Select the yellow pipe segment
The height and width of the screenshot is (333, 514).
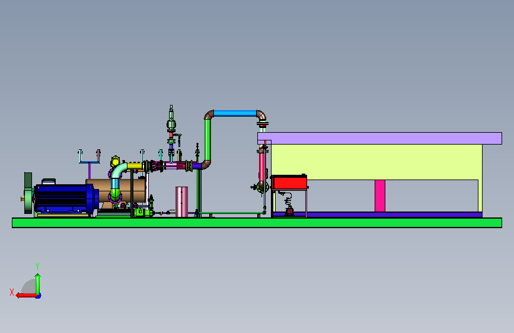[x=135, y=166]
